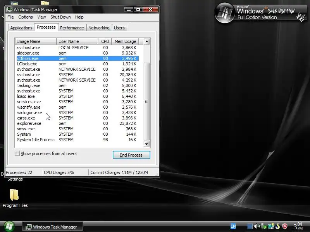Click the Processes: 22 status bar entry
Screen dimensions: 310x232
pos(19,172)
